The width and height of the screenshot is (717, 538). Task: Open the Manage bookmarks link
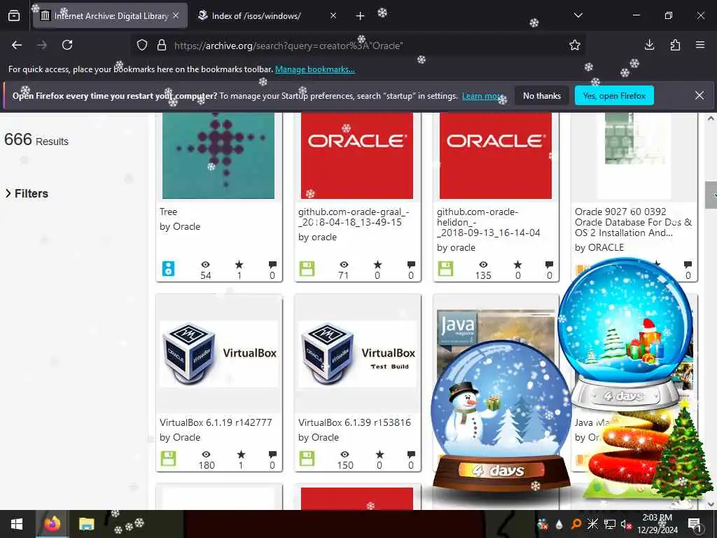(314, 69)
